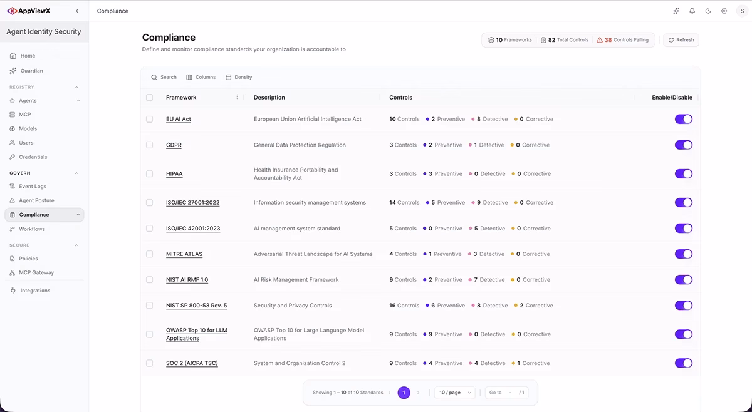752x412 pixels.
Task: Select all rows with the header checkbox
Action: pyautogui.click(x=149, y=97)
